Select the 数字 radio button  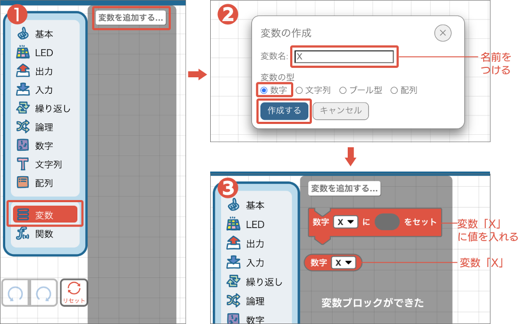[264, 90]
